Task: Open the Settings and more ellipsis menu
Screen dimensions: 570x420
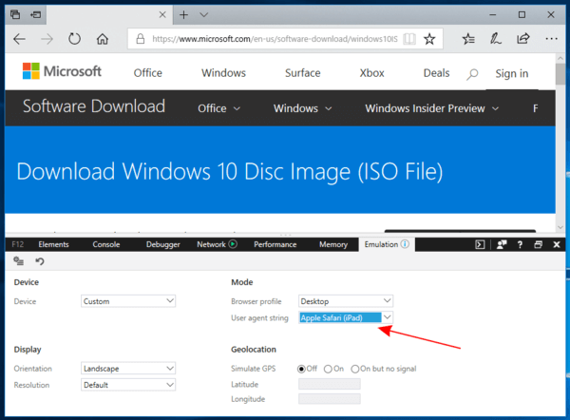Action: tap(551, 39)
